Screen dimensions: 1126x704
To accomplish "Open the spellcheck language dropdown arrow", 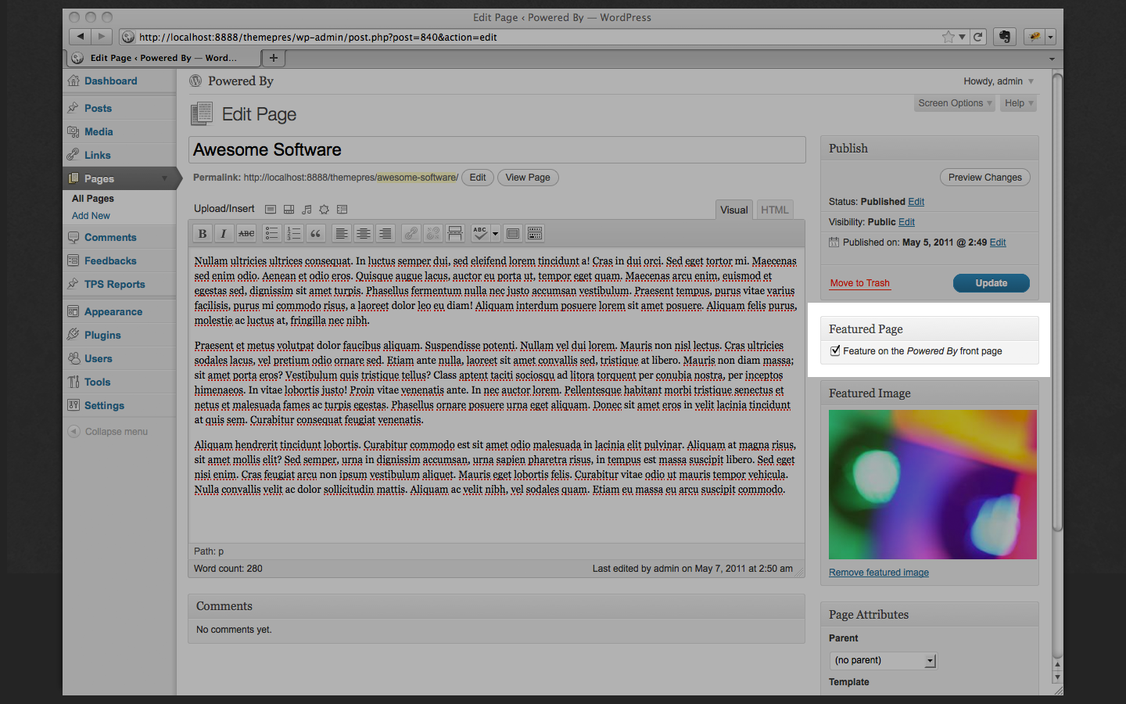I will tap(495, 233).
